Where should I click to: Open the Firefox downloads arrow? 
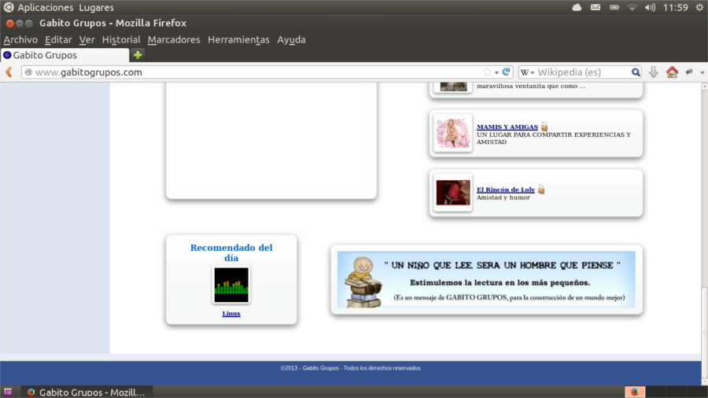pyautogui.click(x=654, y=72)
